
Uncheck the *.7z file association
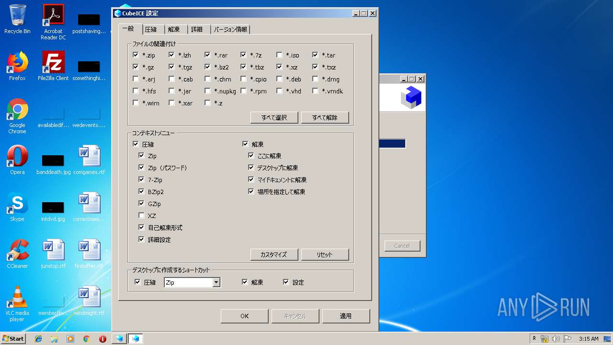coord(243,55)
